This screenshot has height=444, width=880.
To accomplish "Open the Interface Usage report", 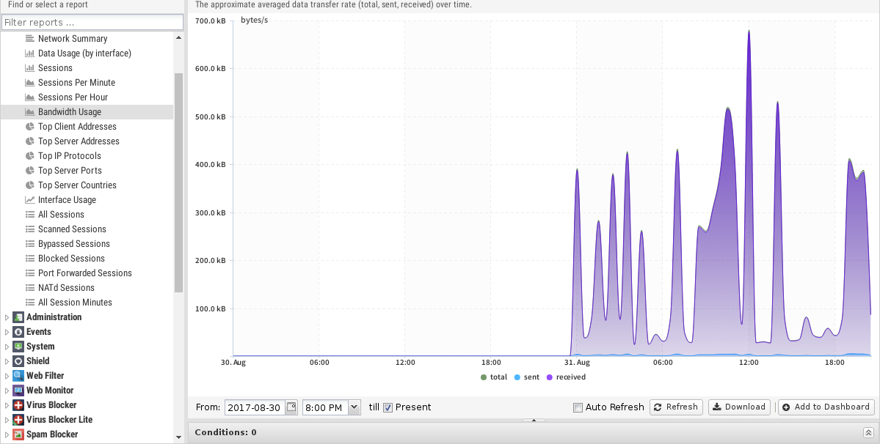I will click(87, 200).
